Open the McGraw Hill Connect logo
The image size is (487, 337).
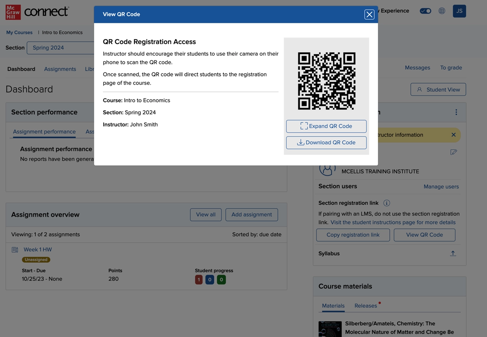pos(37,12)
